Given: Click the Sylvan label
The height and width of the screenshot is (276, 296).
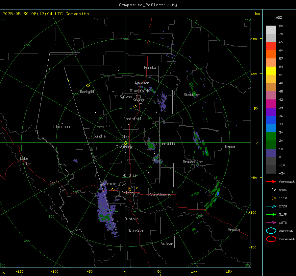Looking at the screenshot, I should pyautogui.click(x=126, y=97).
